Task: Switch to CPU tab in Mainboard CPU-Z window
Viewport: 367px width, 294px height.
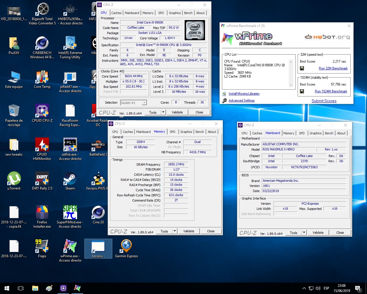Action: pos(244,133)
